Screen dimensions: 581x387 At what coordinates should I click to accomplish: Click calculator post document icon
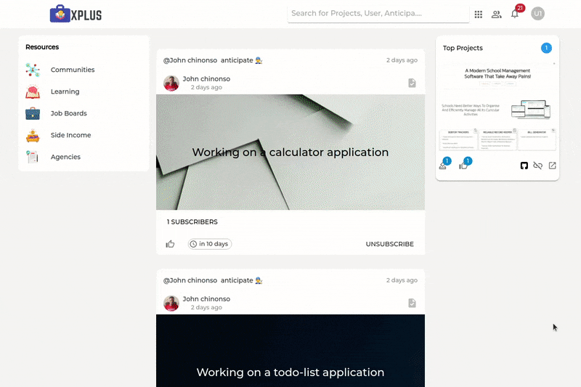click(412, 83)
